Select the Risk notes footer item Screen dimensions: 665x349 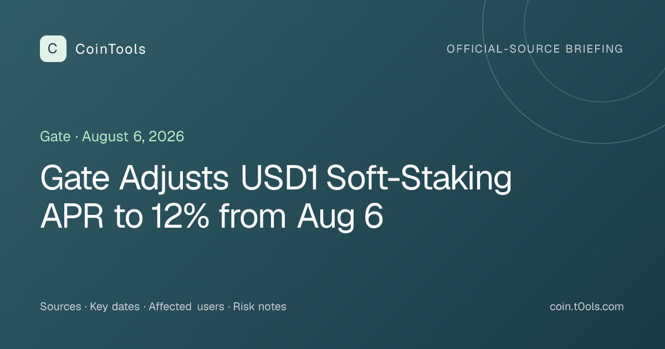coord(259,306)
